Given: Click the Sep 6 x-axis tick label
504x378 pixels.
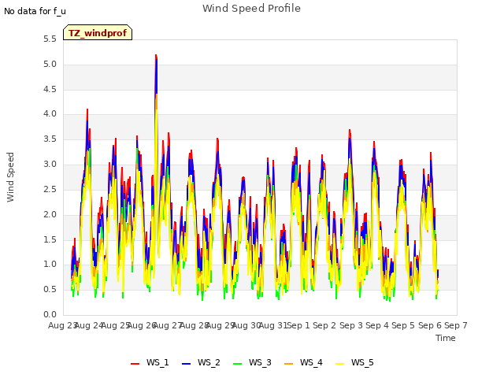Looking at the screenshot, I should click(x=429, y=325).
